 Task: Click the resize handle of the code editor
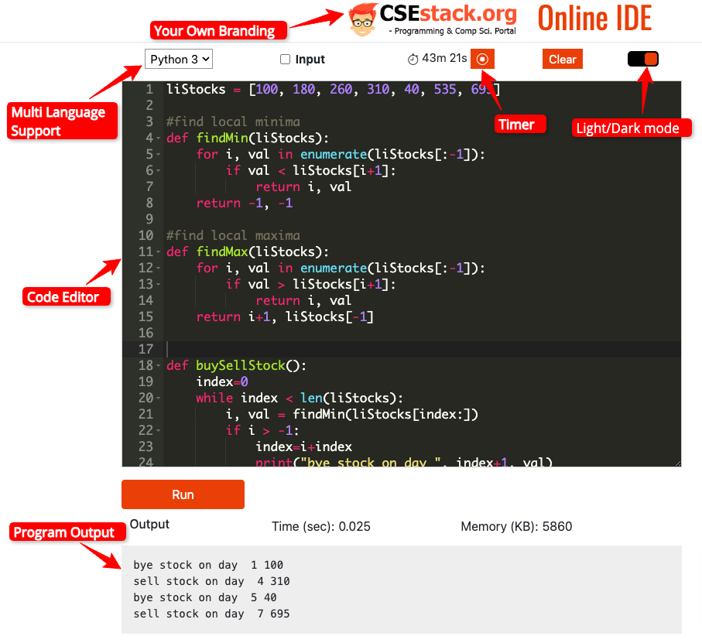tap(678, 463)
